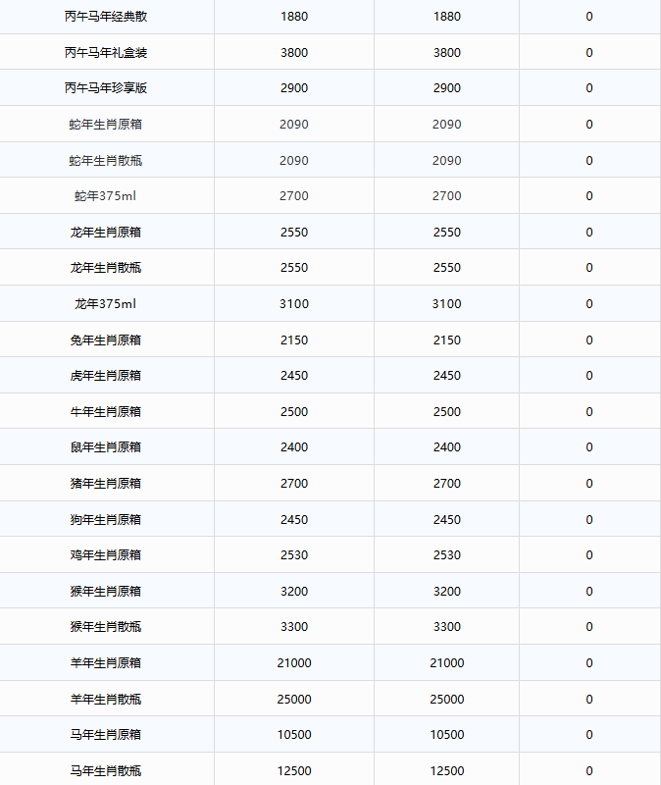Image resolution: width=661 pixels, height=785 pixels.
Task: Click the 鸡年生肖原箱 product name
Action: 106,555
